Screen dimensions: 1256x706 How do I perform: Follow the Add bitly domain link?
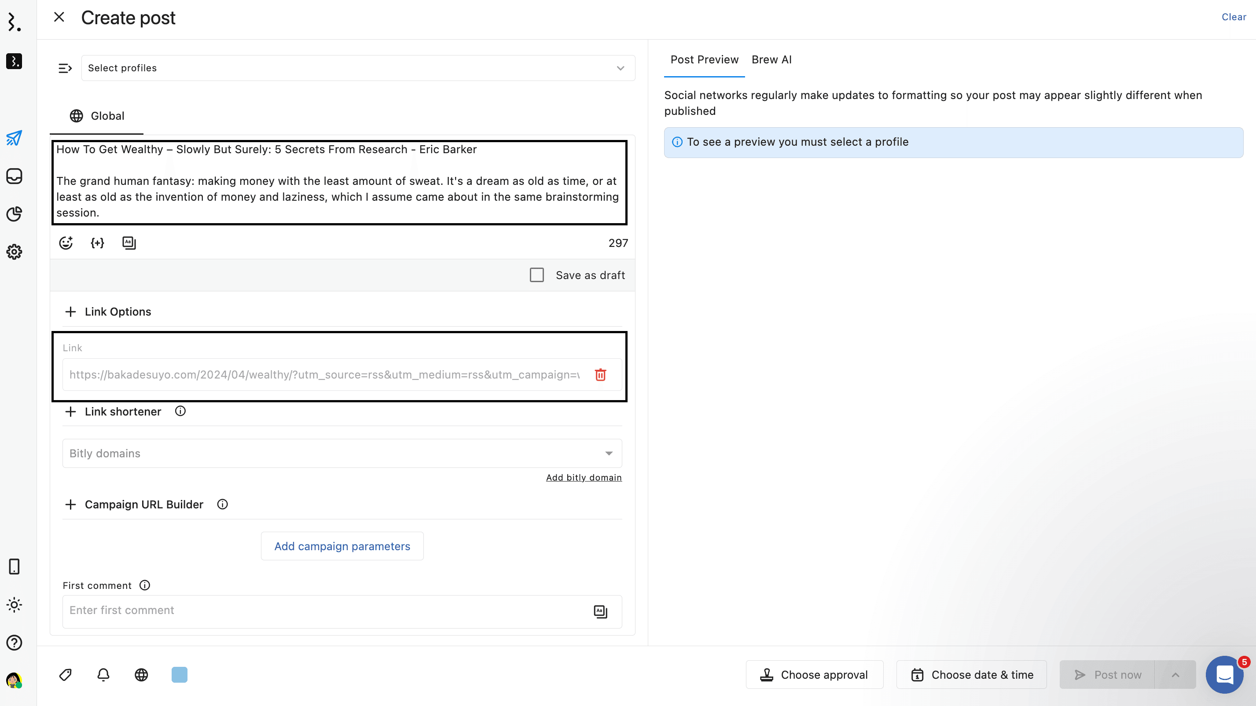coord(584,477)
